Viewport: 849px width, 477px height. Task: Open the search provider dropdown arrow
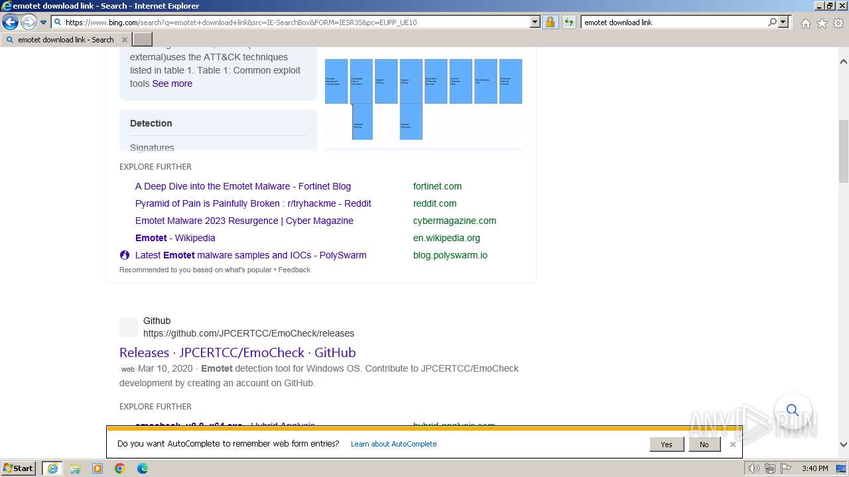coord(784,22)
